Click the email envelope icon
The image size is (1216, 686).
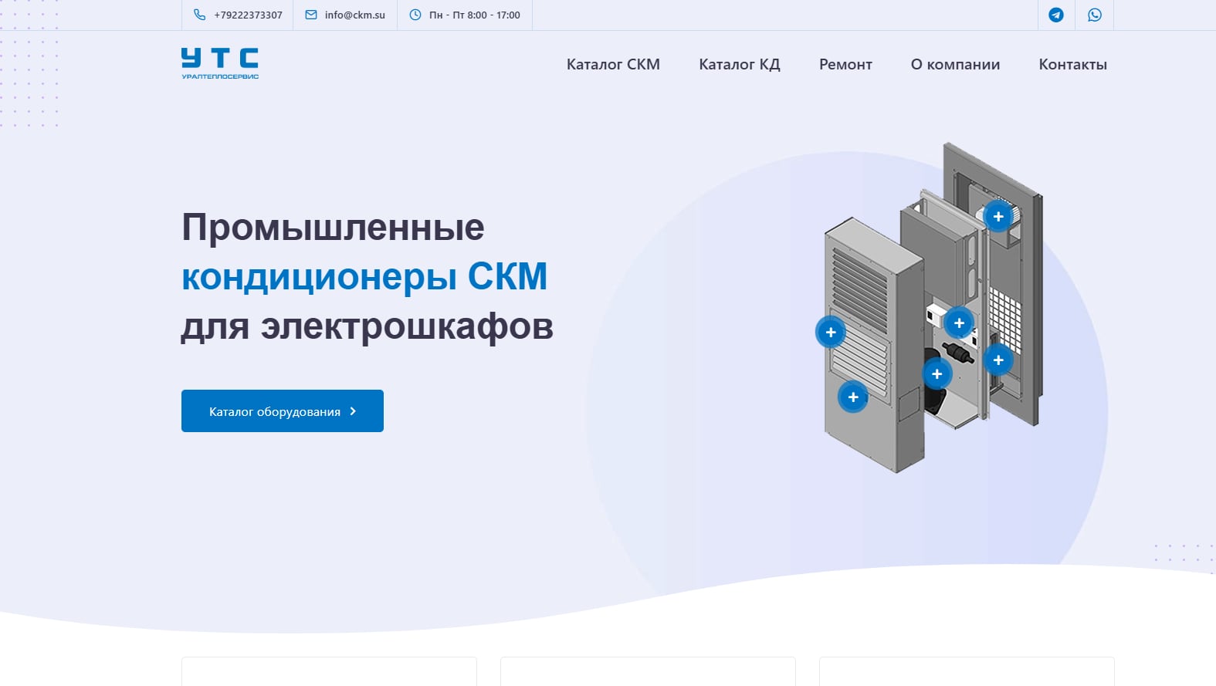[311, 15]
